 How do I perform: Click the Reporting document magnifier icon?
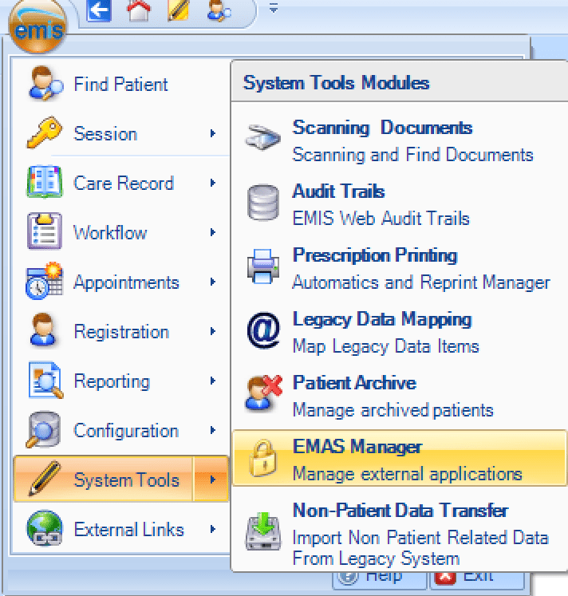tap(45, 380)
